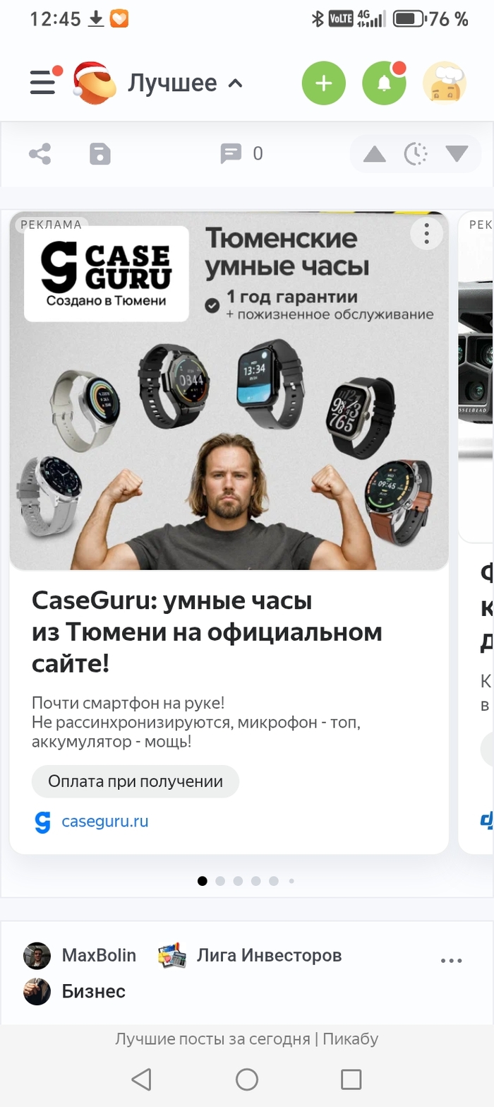Open the user profile avatar
494x1107 pixels.
pos(445,83)
